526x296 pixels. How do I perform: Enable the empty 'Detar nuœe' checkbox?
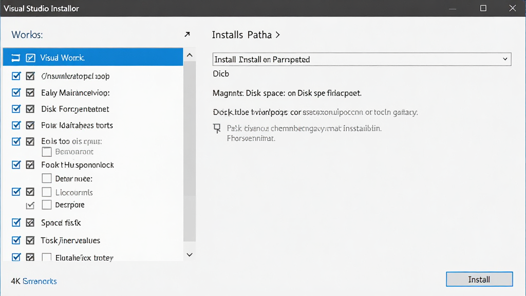[47, 178]
